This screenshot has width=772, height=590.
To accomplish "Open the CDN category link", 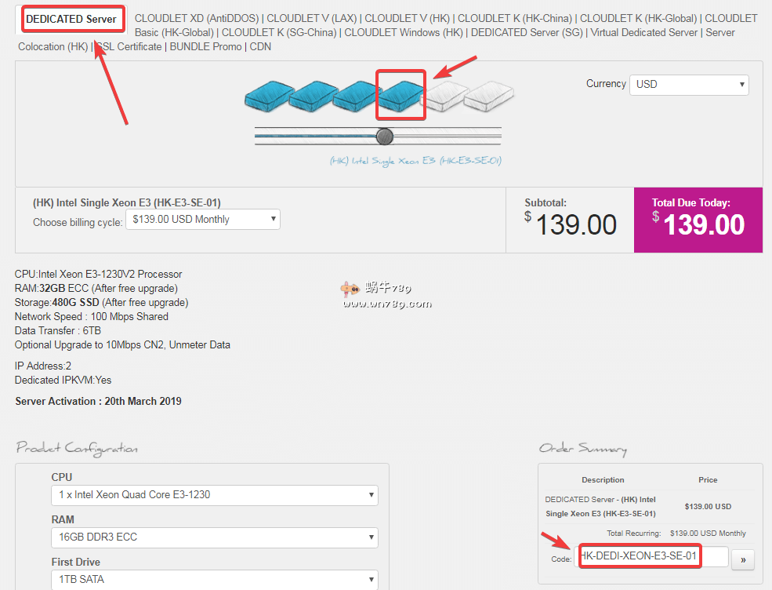I will pyautogui.click(x=260, y=46).
